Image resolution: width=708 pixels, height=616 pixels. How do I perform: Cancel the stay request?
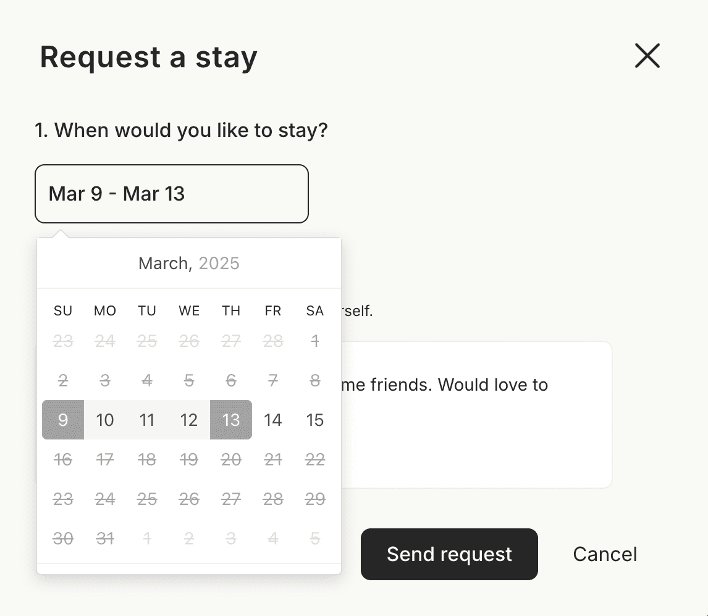(605, 554)
